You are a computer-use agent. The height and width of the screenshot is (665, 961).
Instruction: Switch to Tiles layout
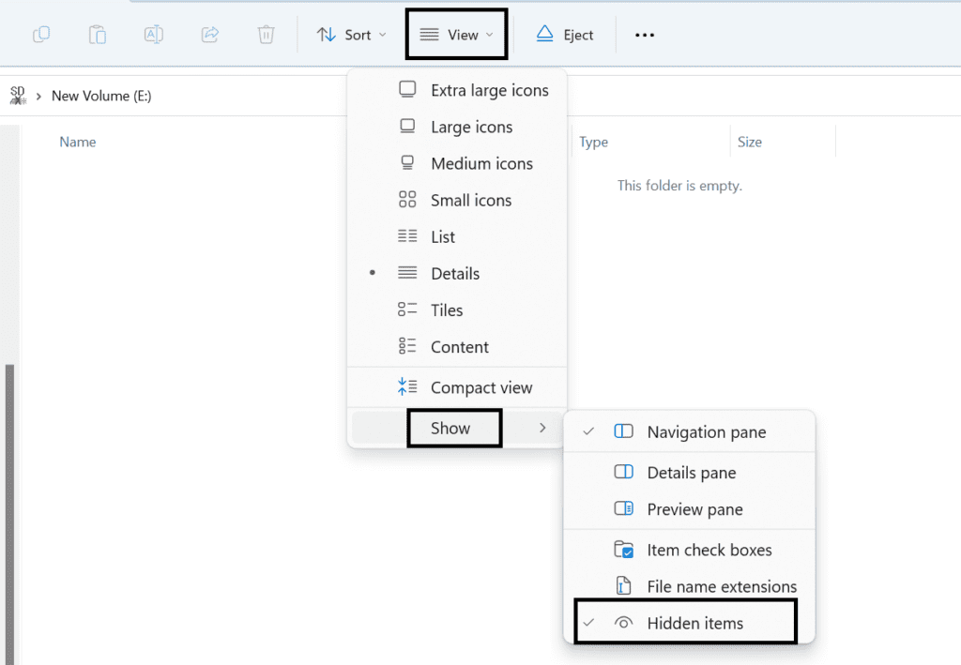(x=446, y=310)
